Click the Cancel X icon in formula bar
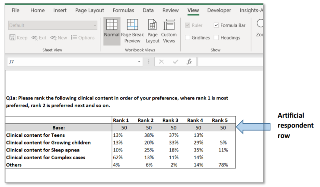The width and height of the screenshot is (320, 187). pyautogui.click(x=162, y=62)
